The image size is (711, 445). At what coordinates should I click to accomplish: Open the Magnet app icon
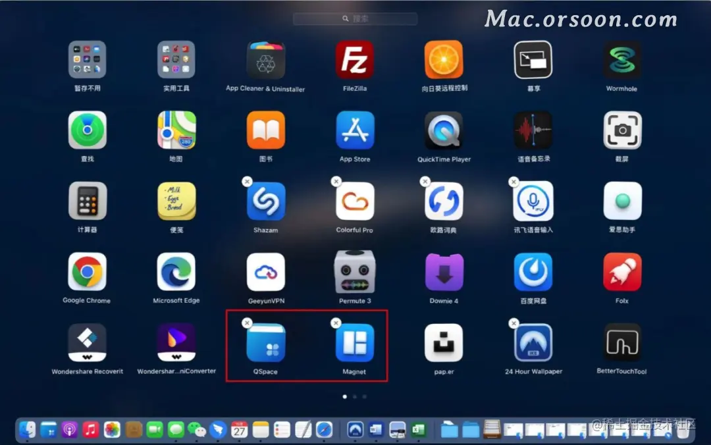coord(355,342)
